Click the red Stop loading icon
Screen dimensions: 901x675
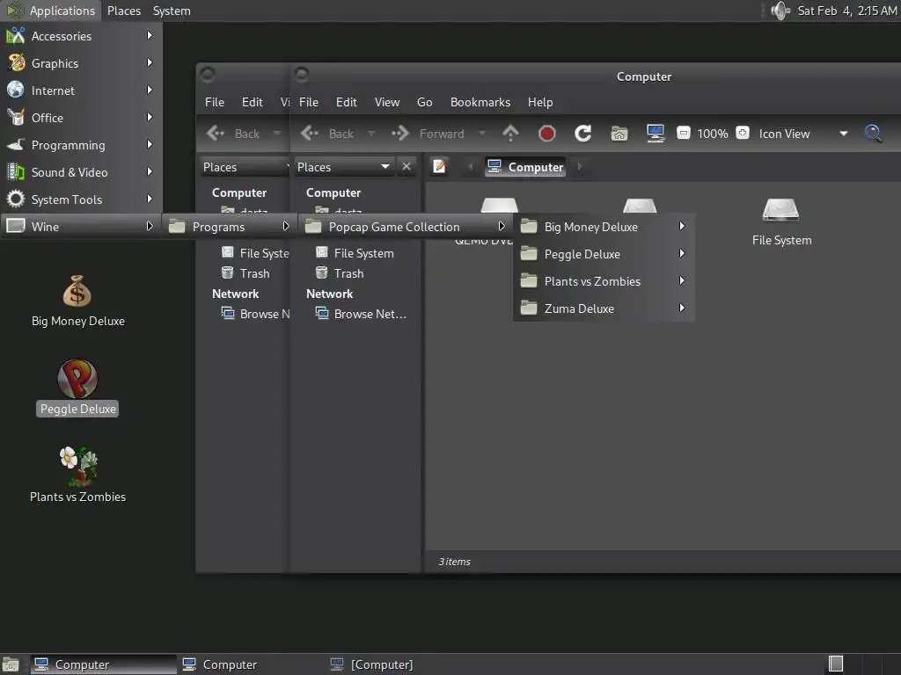547,134
